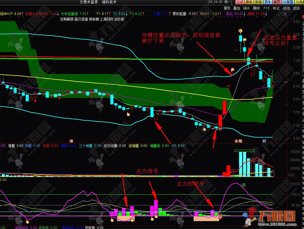Open F10 company information
Viewport: 304px width, 229px height.
(266, 8)
